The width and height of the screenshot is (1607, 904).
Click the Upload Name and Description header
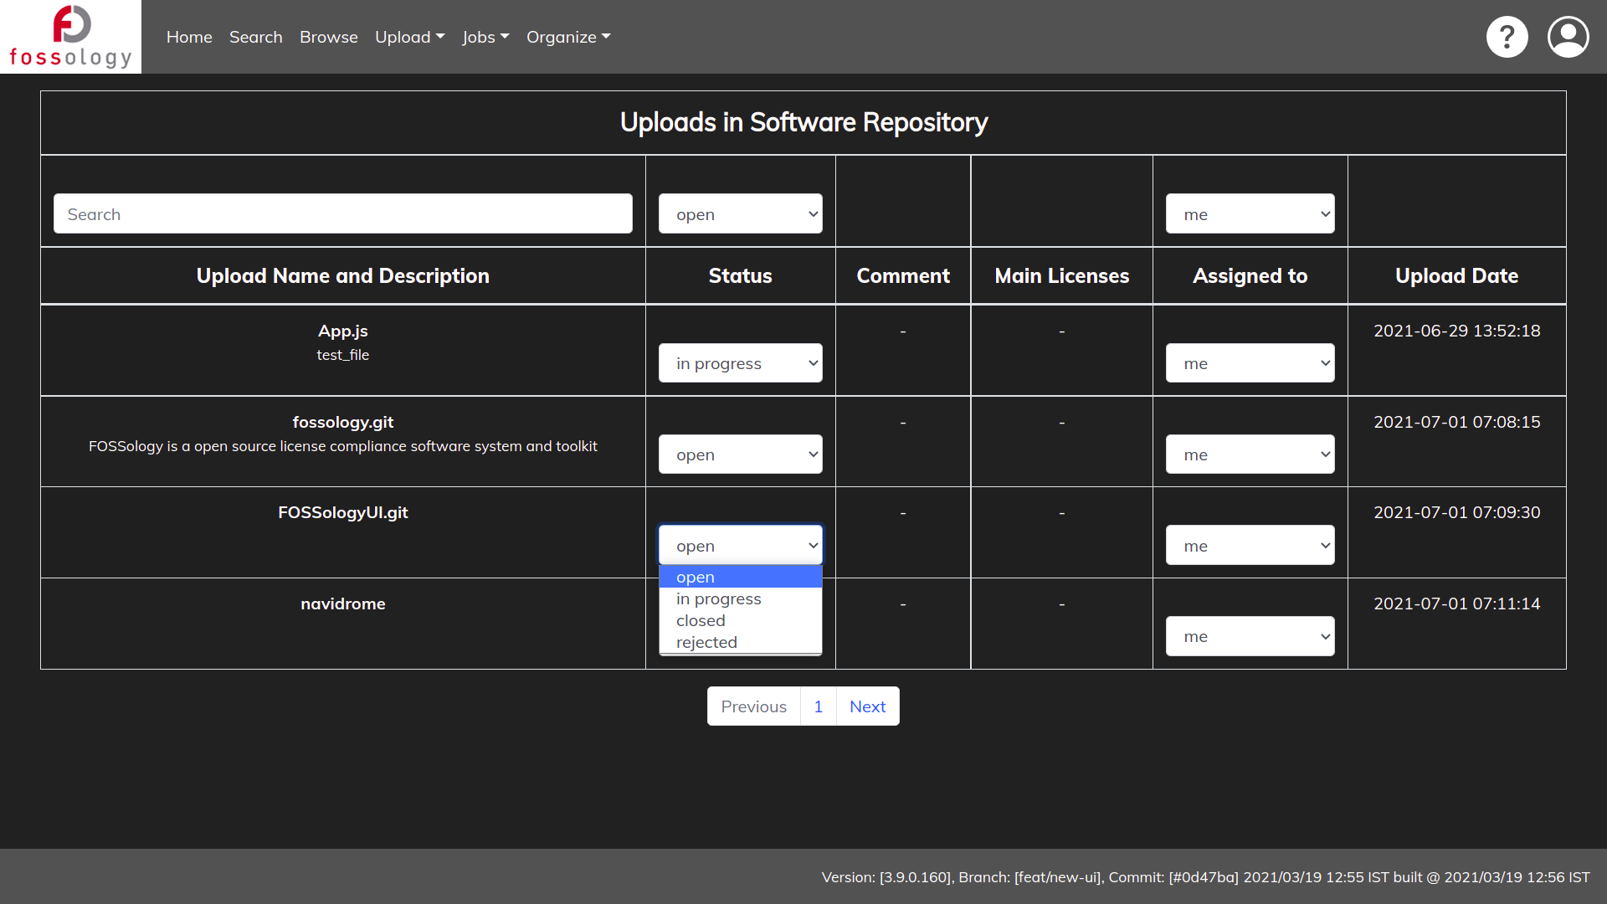point(343,275)
